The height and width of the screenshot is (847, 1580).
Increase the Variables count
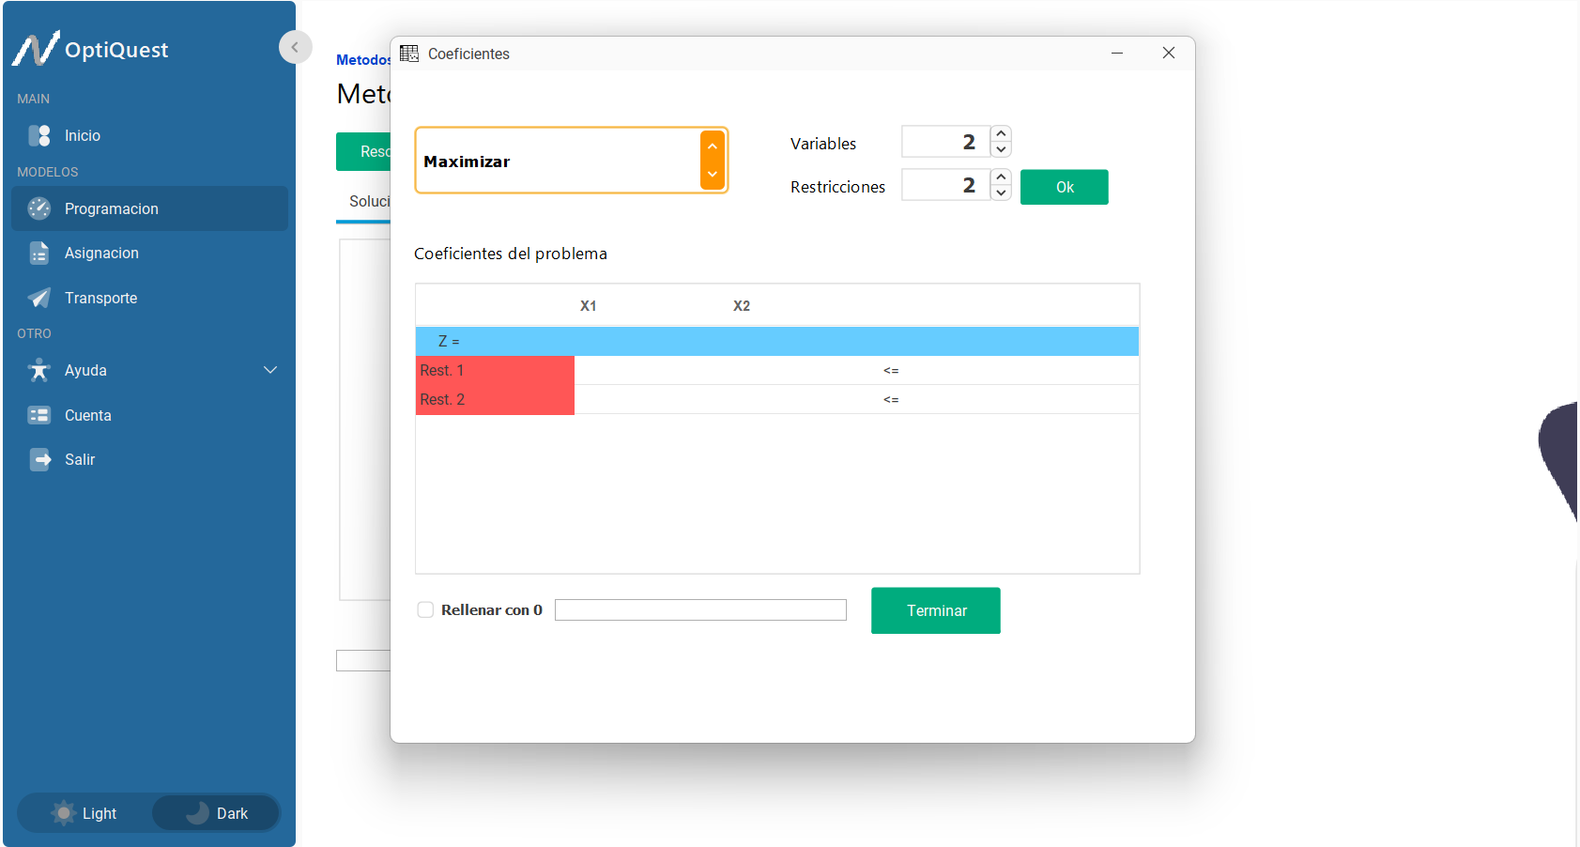1002,133
